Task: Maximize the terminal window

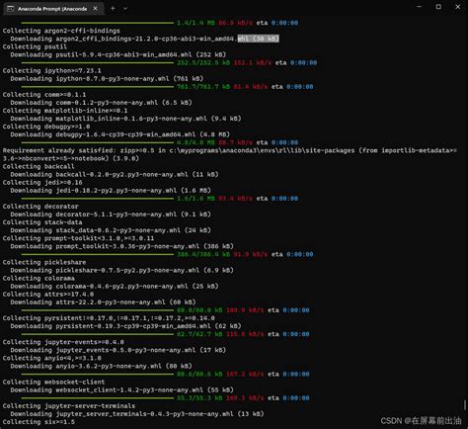Action: [438, 7]
